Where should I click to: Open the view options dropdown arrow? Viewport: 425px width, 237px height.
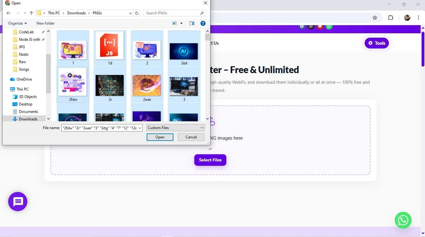[181, 23]
